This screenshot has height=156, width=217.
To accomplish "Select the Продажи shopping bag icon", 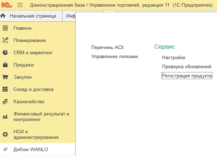I will click(5, 65).
